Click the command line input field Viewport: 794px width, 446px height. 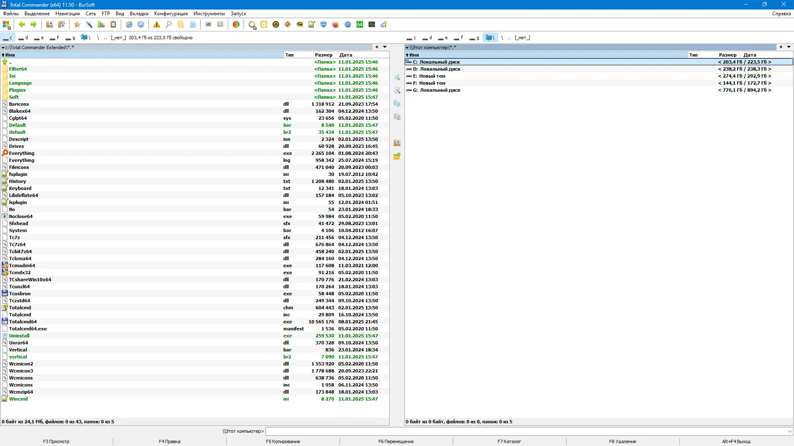[x=525, y=431]
